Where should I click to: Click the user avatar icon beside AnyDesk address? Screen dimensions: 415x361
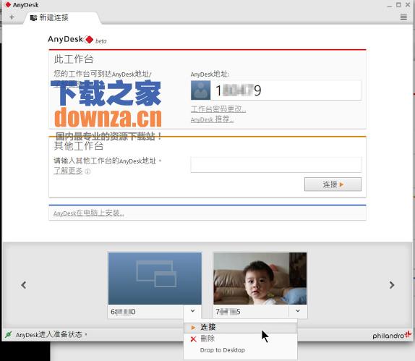pyautogui.click(x=200, y=90)
